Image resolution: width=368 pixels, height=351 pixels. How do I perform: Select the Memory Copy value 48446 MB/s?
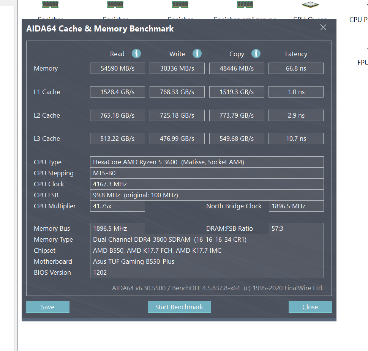pos(237,68)
